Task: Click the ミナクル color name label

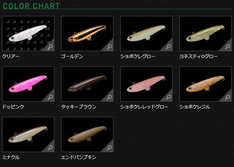Action: tap(11, 157)
